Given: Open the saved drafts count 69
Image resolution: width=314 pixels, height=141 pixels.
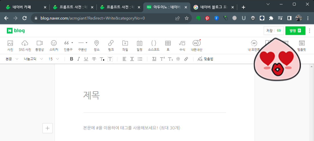Looking at the screenshot, I should [x=279, y=31].
